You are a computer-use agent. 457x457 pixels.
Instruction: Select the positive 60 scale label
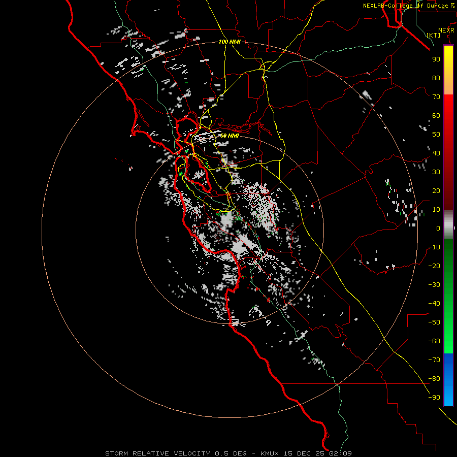[x=436, y=115]
